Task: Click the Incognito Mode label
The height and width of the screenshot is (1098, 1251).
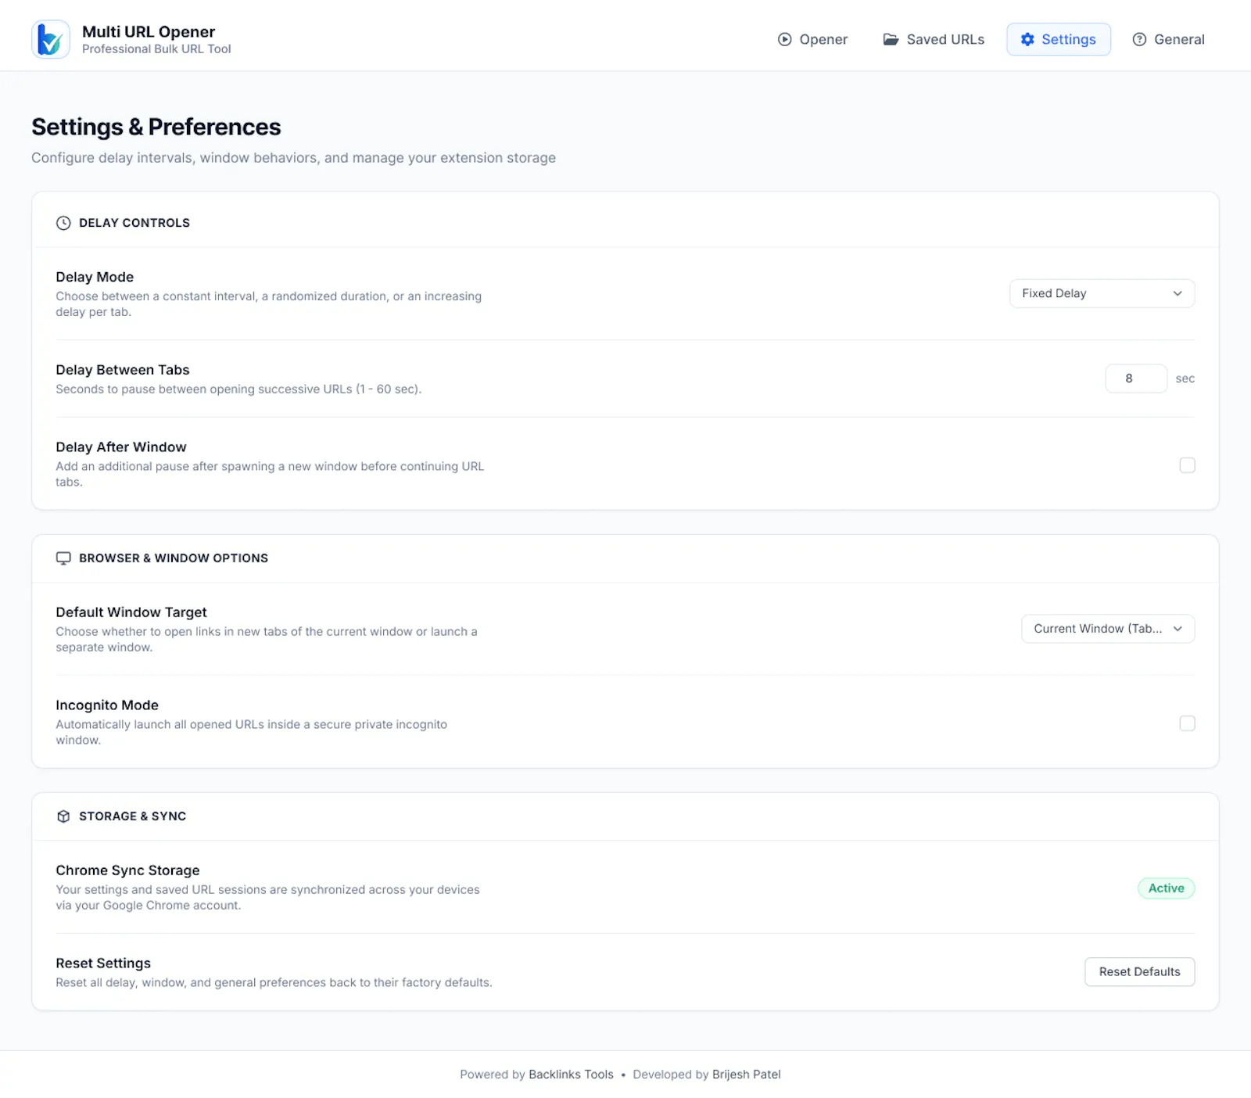Action: click(x=107, y=705)
